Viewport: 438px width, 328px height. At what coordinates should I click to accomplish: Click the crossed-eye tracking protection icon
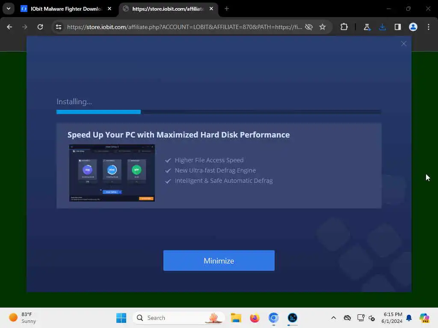point(309,27)
